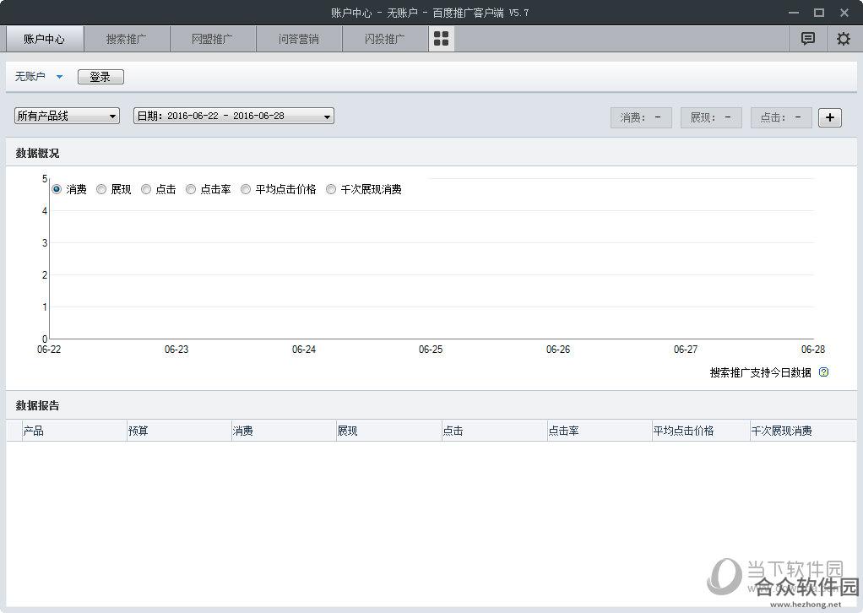This screenshot has height=613, width=863.
Task: Select the 消费 radio button
Action: tap(56, 189)
